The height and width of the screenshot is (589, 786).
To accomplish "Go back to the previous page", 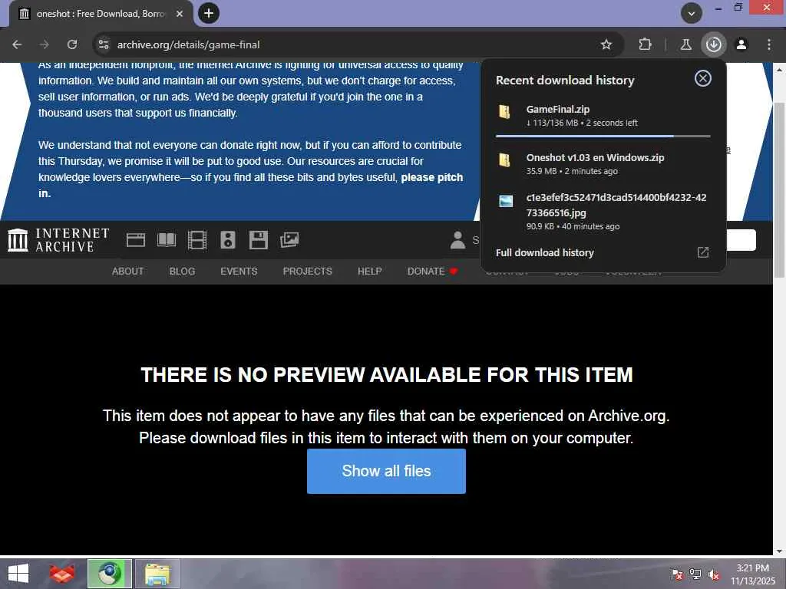I will tap(17, 44).
